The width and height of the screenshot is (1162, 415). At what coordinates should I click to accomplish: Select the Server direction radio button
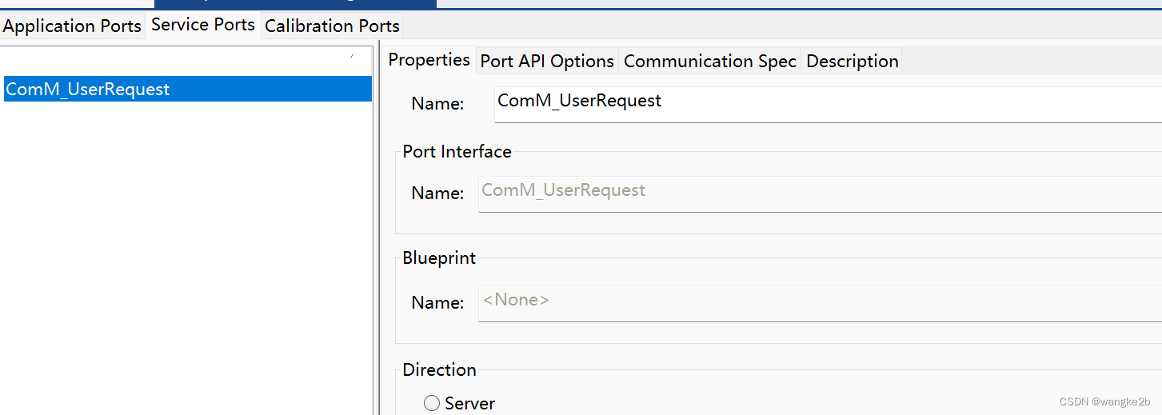pyautogui.click(x=432, y=403)
